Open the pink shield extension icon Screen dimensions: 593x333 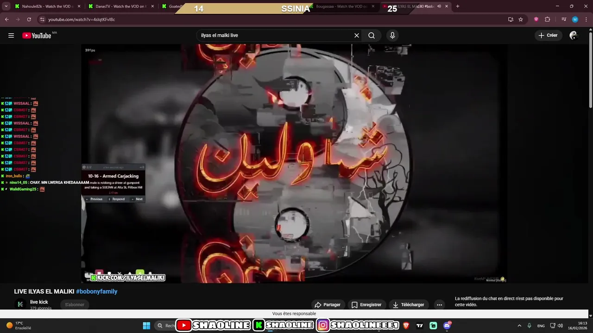tap(536, 19)
